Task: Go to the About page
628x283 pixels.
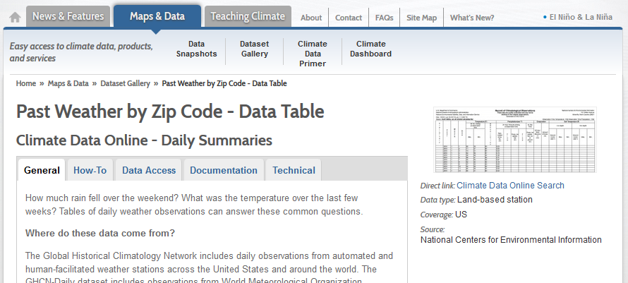Action: tap(311, 18)
